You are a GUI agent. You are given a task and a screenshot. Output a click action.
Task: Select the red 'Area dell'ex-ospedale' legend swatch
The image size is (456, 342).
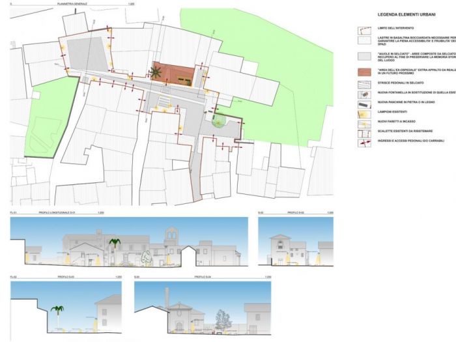364,72
